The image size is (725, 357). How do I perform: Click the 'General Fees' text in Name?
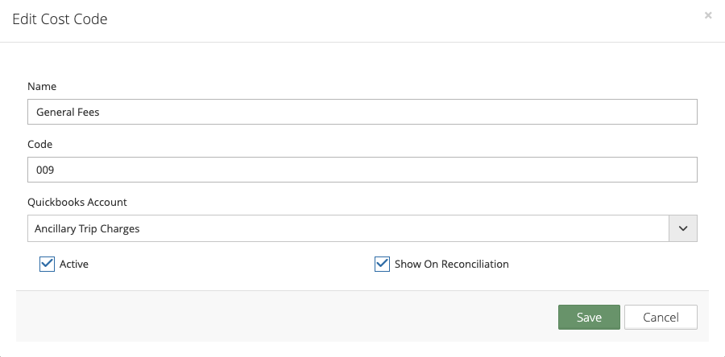point(68,113)
